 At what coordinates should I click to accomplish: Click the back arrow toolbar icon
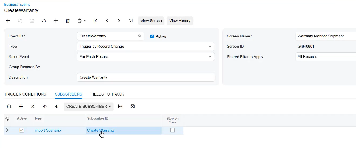click(8, 21)
